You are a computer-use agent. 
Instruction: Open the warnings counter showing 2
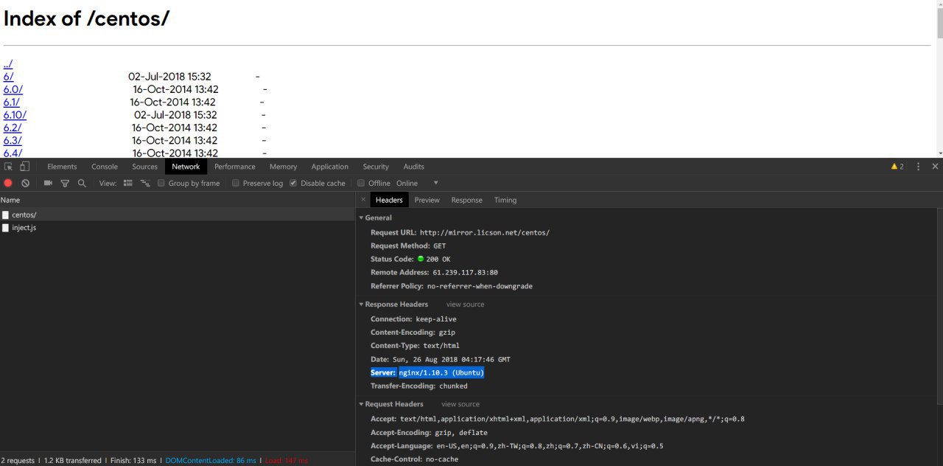point(897,167)
